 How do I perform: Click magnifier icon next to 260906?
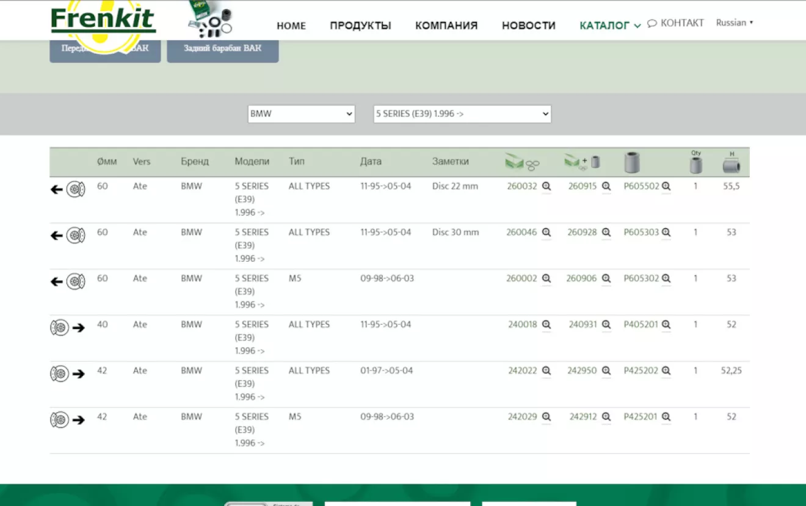pos(606,278)
